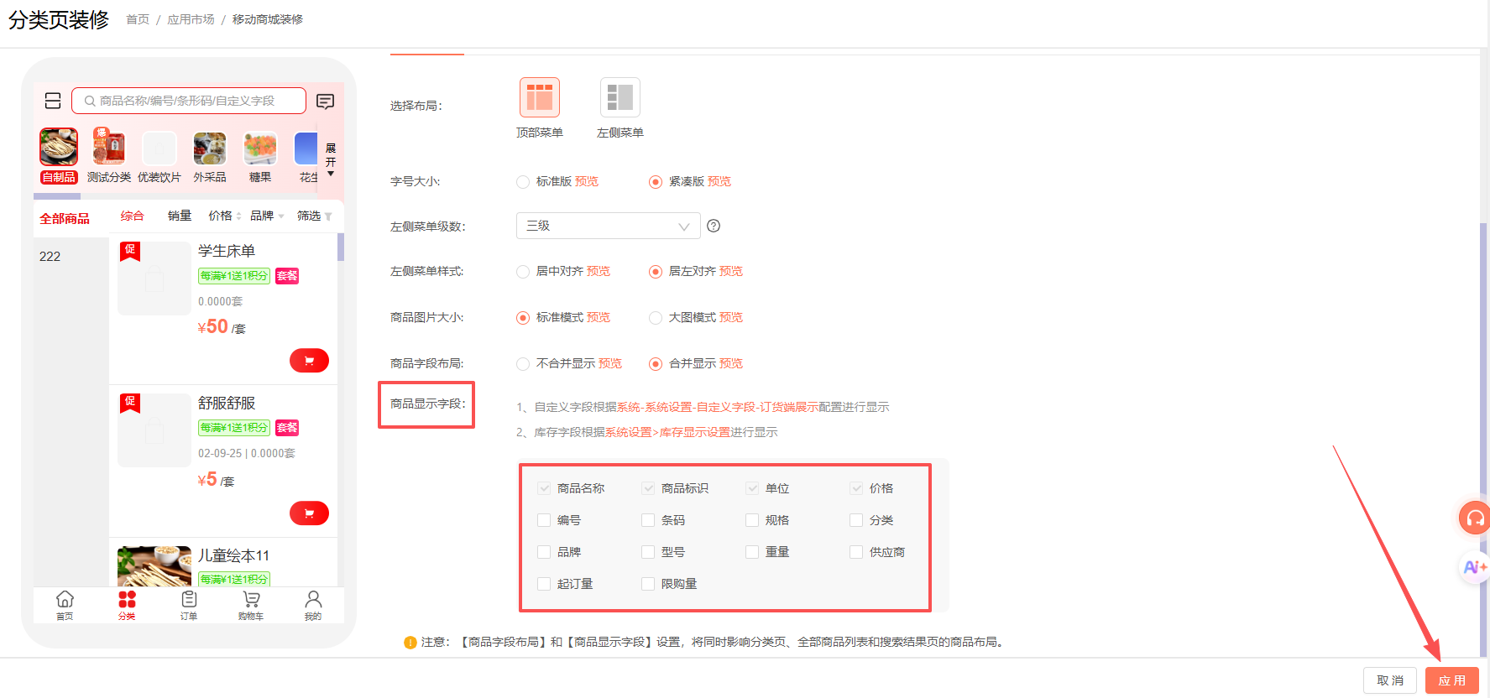This screenshot has width=1490, height=698.
Task: Check the 编号 field checkbox
Action: tap(544, 520)
